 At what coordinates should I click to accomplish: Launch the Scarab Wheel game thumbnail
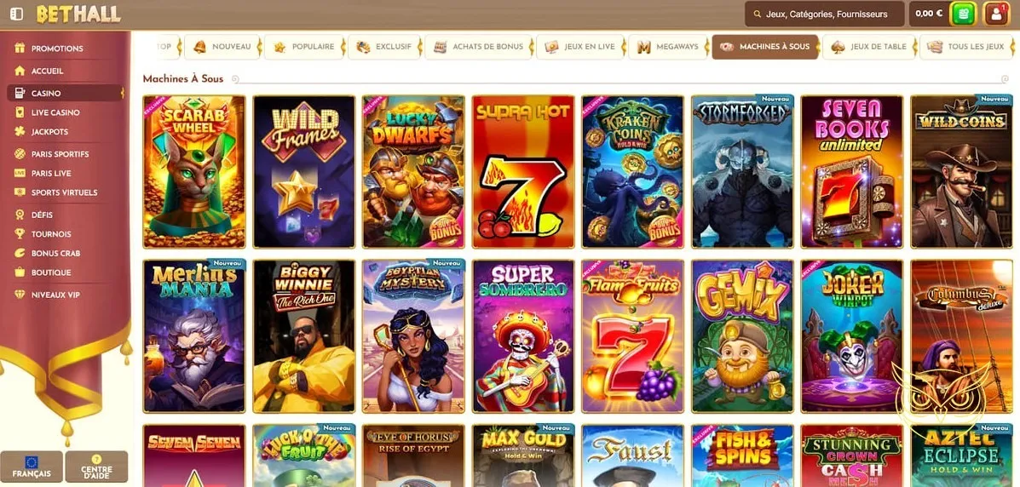point(194,172)
